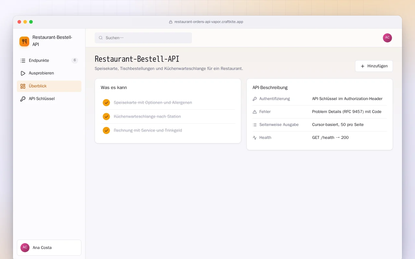
Task: Click the list icon beside Seitenweise Ausgabe
Action: 255,125
